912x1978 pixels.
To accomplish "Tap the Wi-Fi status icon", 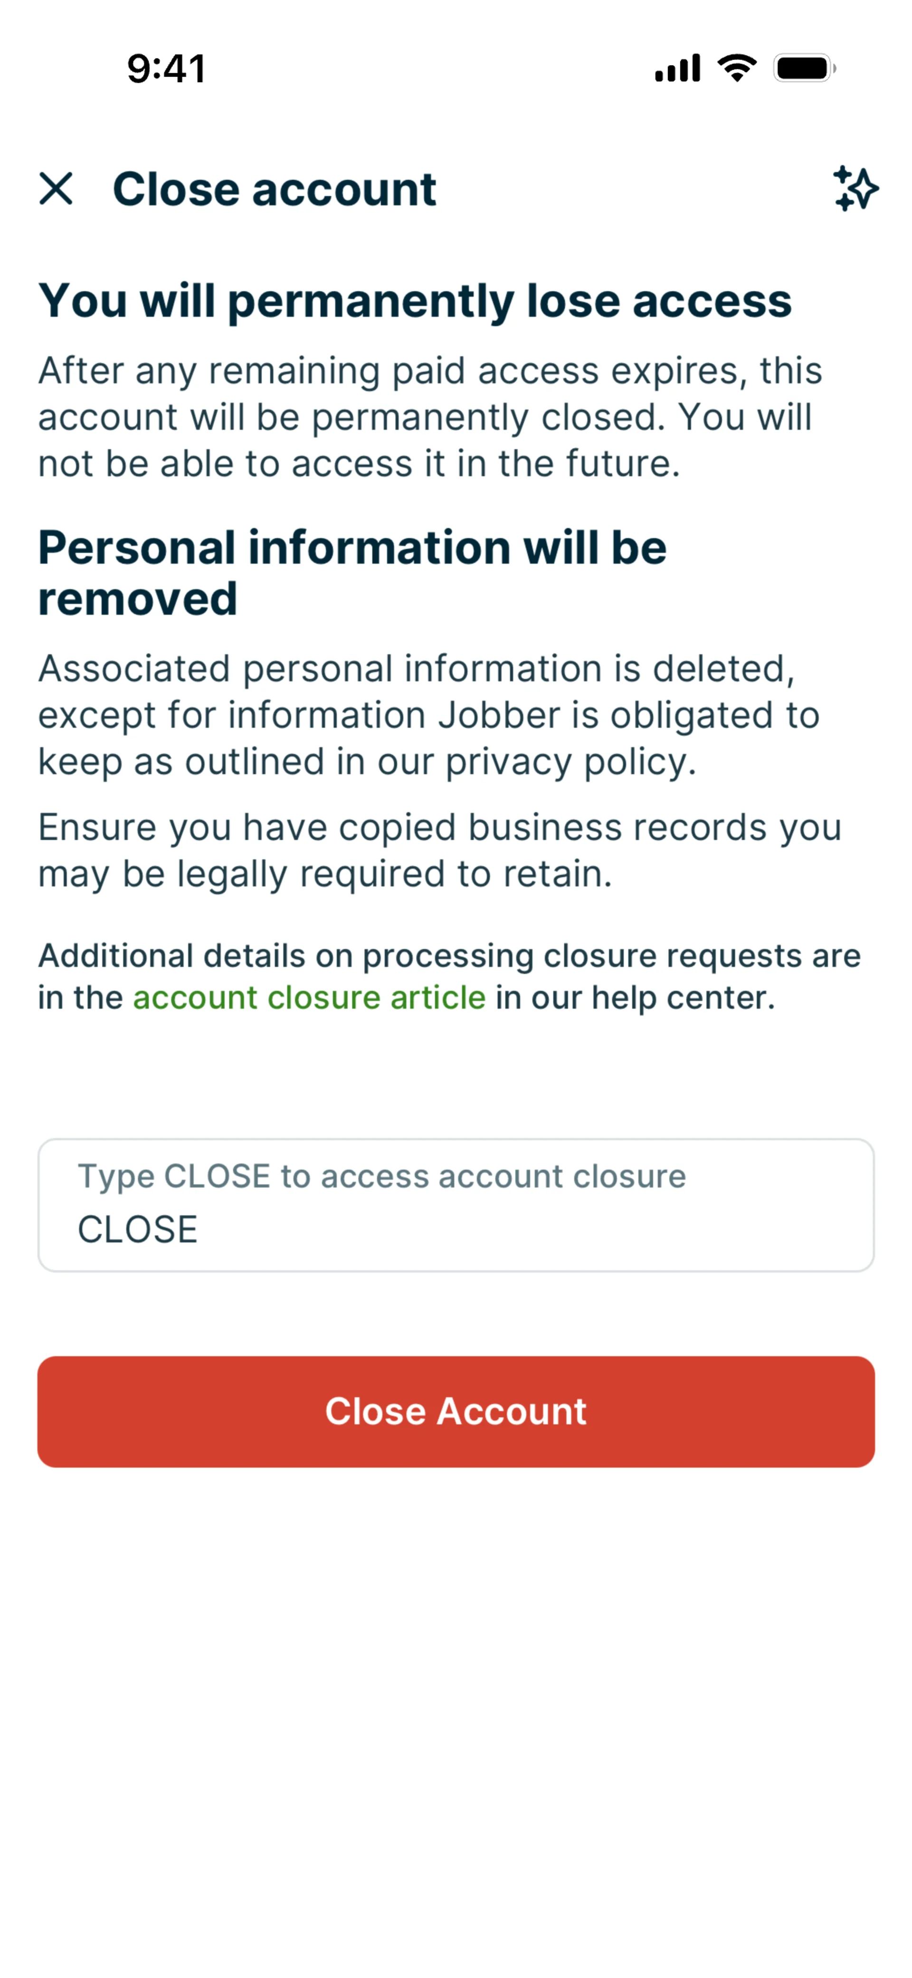I will (737, 68).
